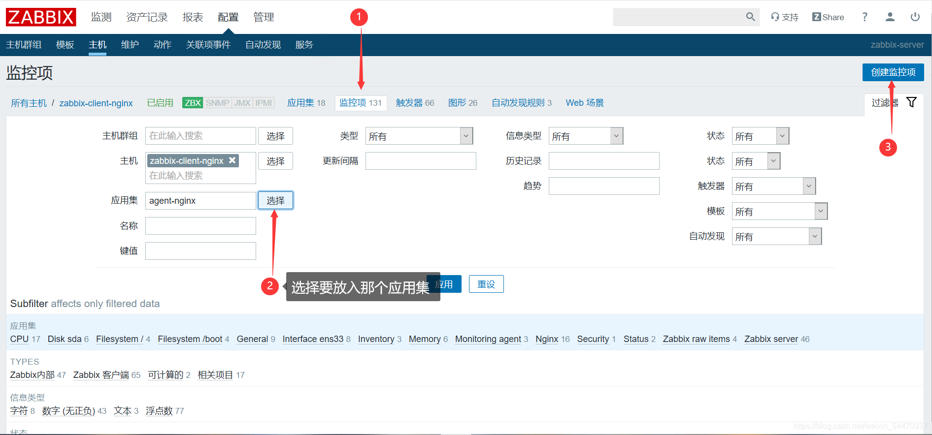Open the 类型 dropdown

[419, 136]
